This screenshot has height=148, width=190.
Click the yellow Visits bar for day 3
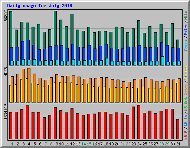tap(21, 91)
